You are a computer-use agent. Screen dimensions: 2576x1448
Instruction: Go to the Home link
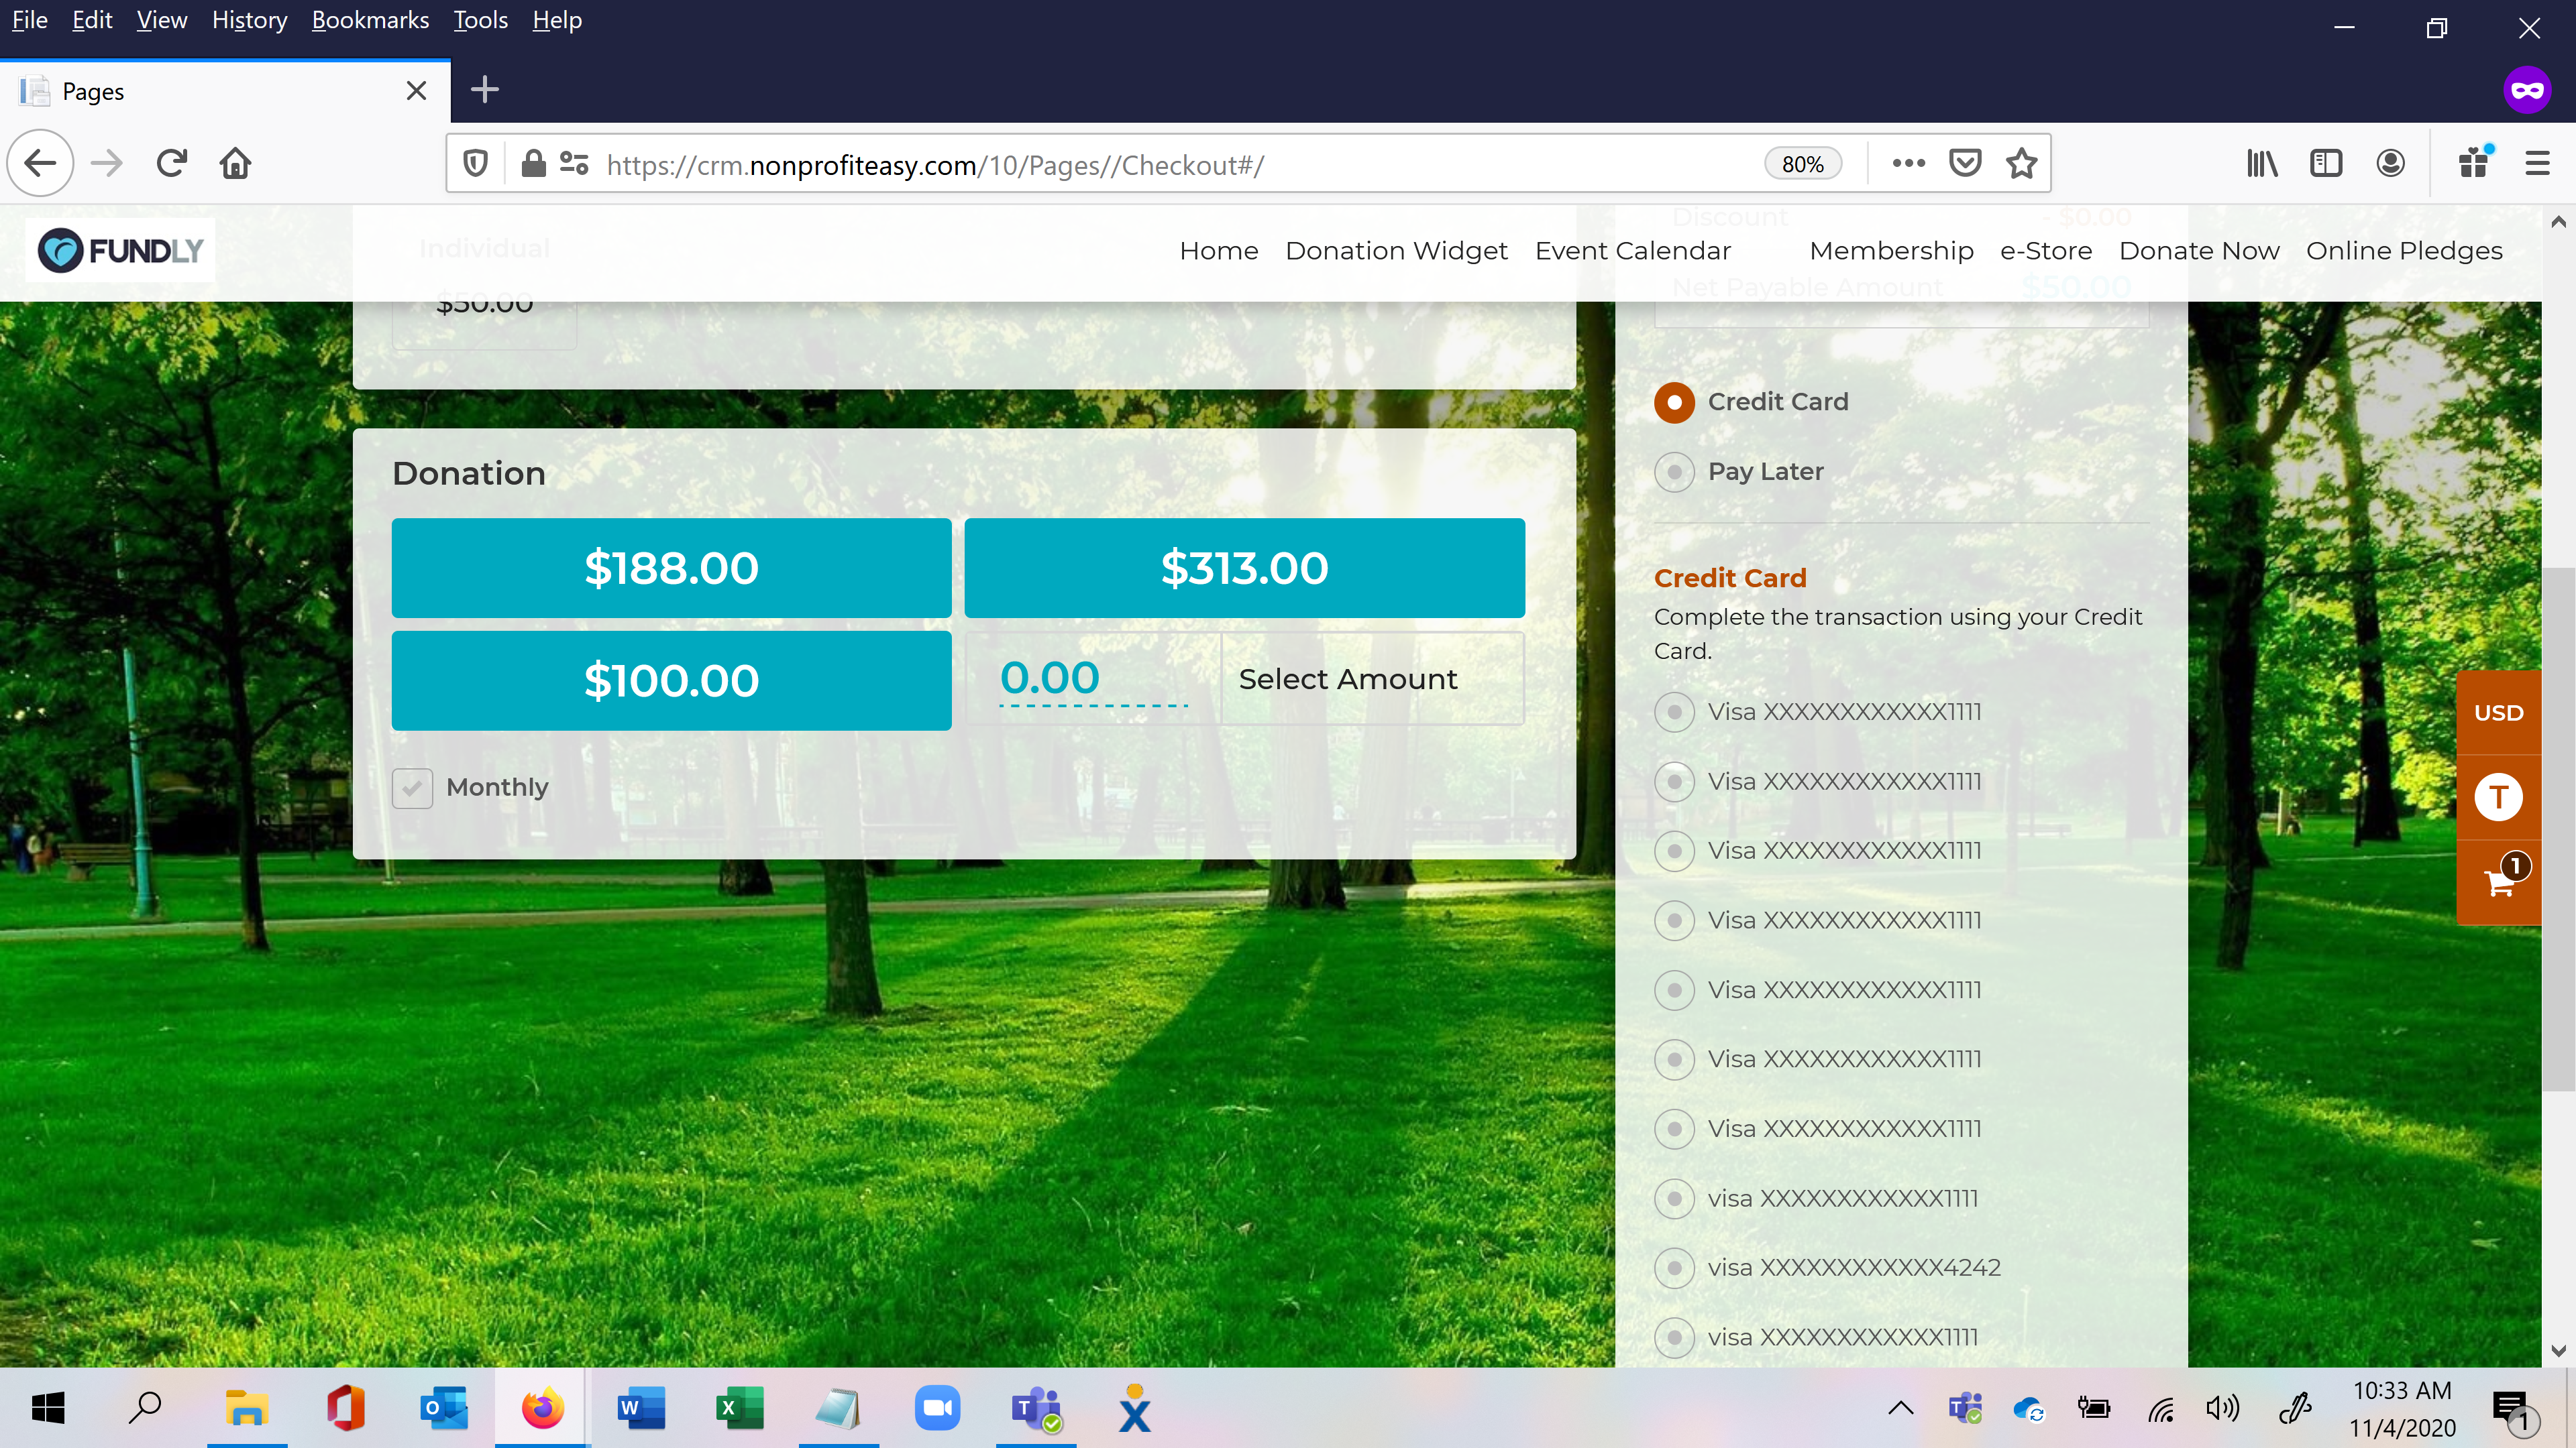click(1218, 251)
